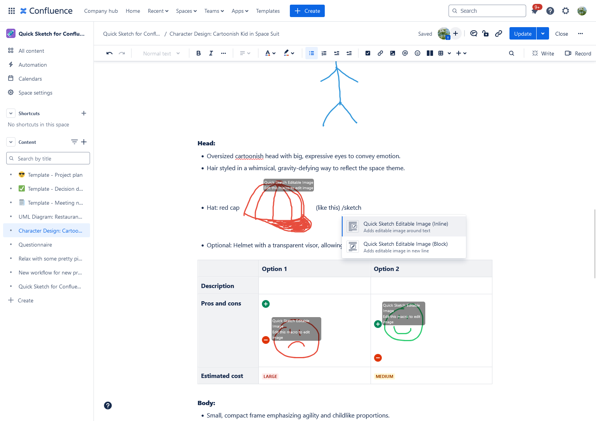Open the highlight color picker
This screenshot has height=421, width=596.
(x=289, y=53)
